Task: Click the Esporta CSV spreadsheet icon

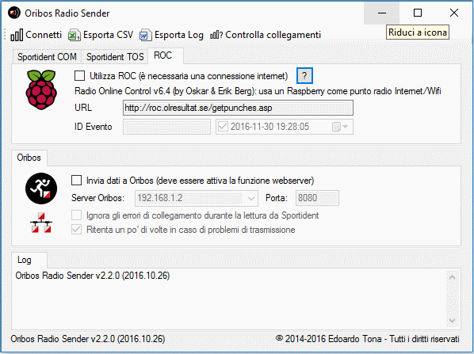Action: [74, 35]
